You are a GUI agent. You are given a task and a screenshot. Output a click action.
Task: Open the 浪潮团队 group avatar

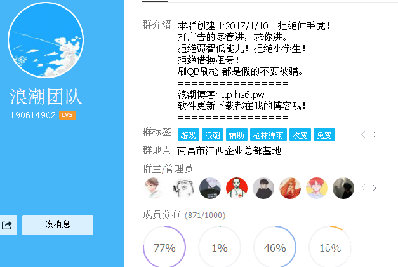pos(46,40)
